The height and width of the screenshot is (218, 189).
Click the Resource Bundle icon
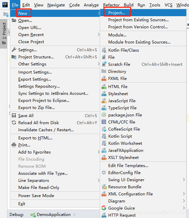pyautogui.click(x=104, y=187)
